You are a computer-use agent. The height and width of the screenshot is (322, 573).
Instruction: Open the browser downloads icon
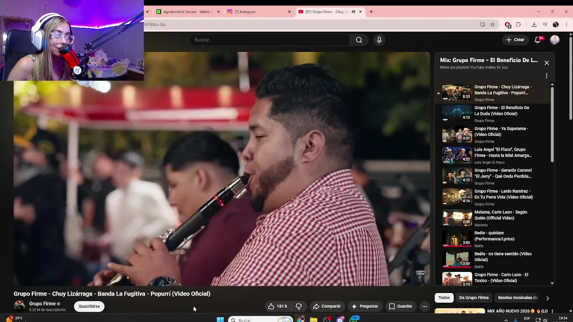(534, 25)
